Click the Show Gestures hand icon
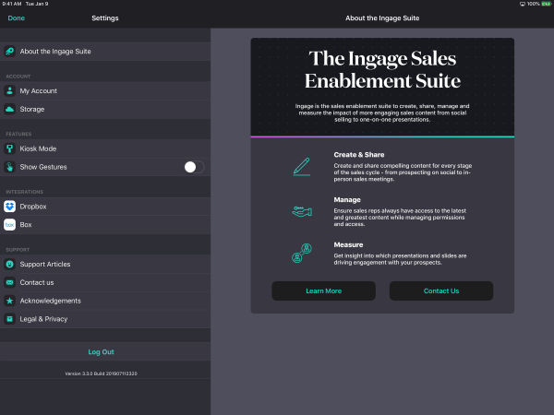The width and height of the screenshot is (554, 415). (9, 167)
